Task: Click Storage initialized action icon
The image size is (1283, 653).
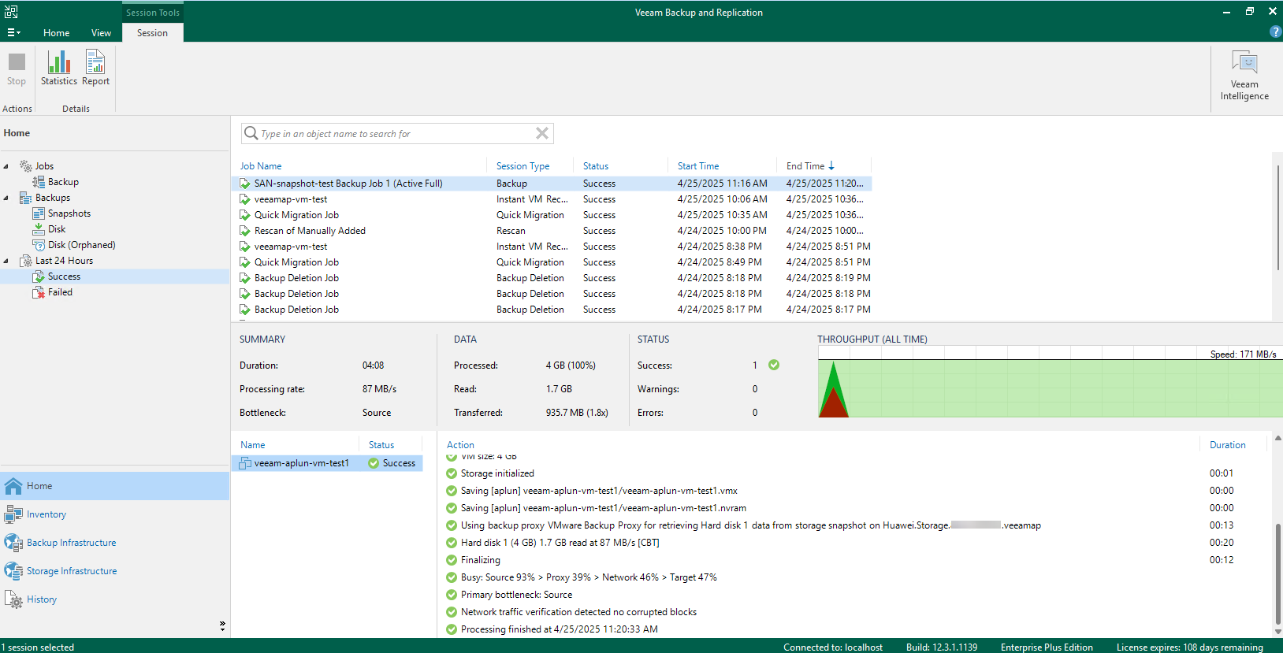Action: coord(452,473)
